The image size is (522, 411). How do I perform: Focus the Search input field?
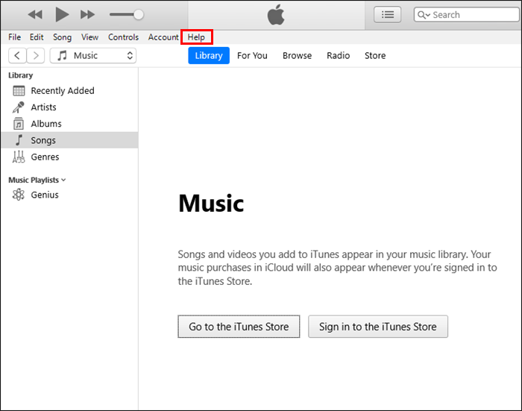(466, 15)
